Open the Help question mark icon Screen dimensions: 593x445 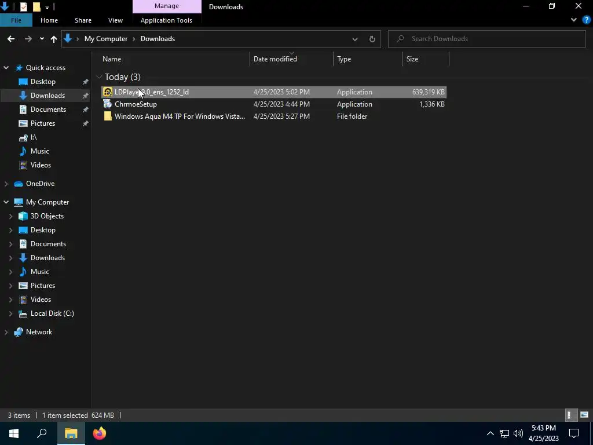[587, 20]
